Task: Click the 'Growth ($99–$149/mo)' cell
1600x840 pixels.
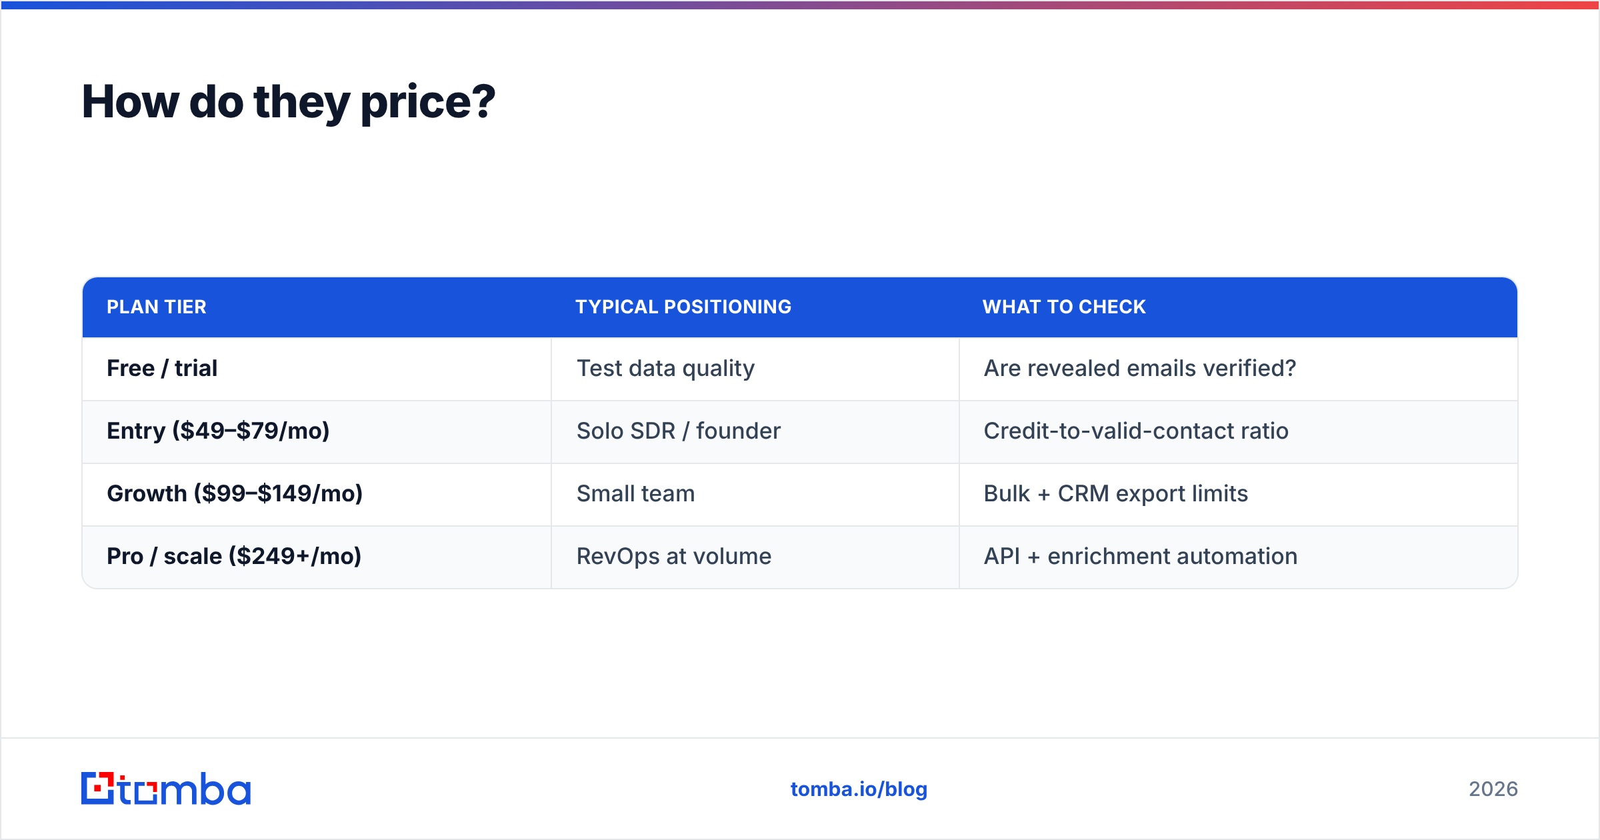Action: [317, 494]
